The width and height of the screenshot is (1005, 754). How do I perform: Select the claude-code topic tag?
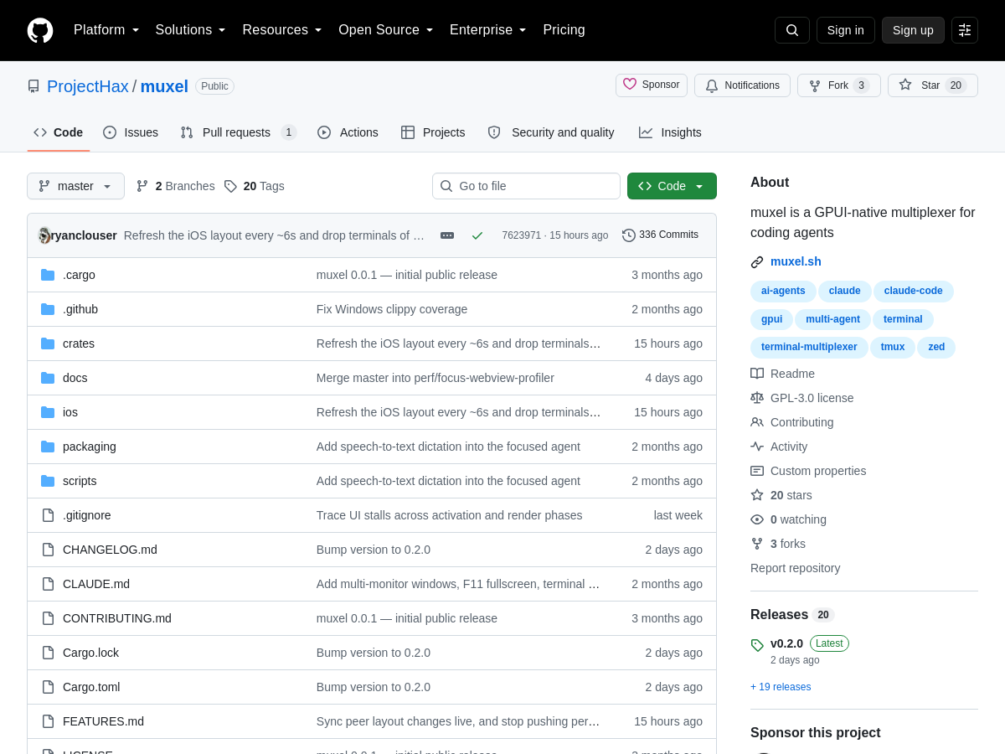point(913,292)
